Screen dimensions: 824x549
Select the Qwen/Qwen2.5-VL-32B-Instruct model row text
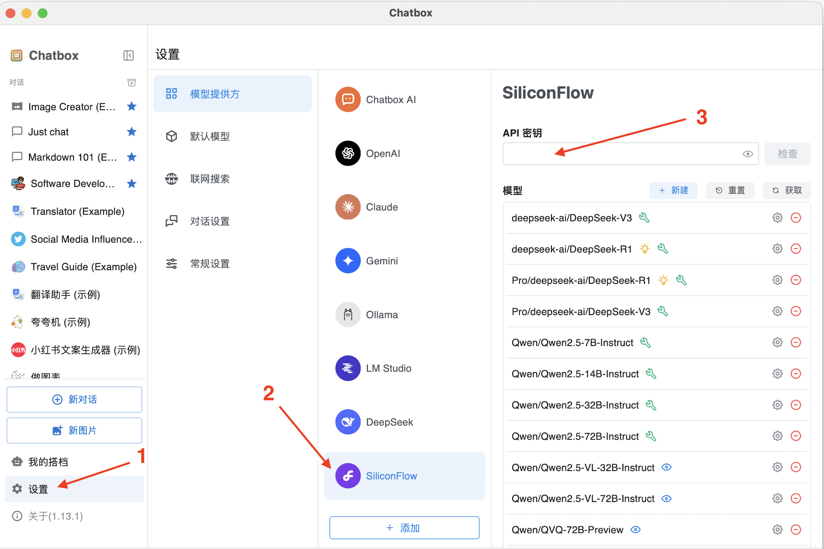(x=583, y=467)
